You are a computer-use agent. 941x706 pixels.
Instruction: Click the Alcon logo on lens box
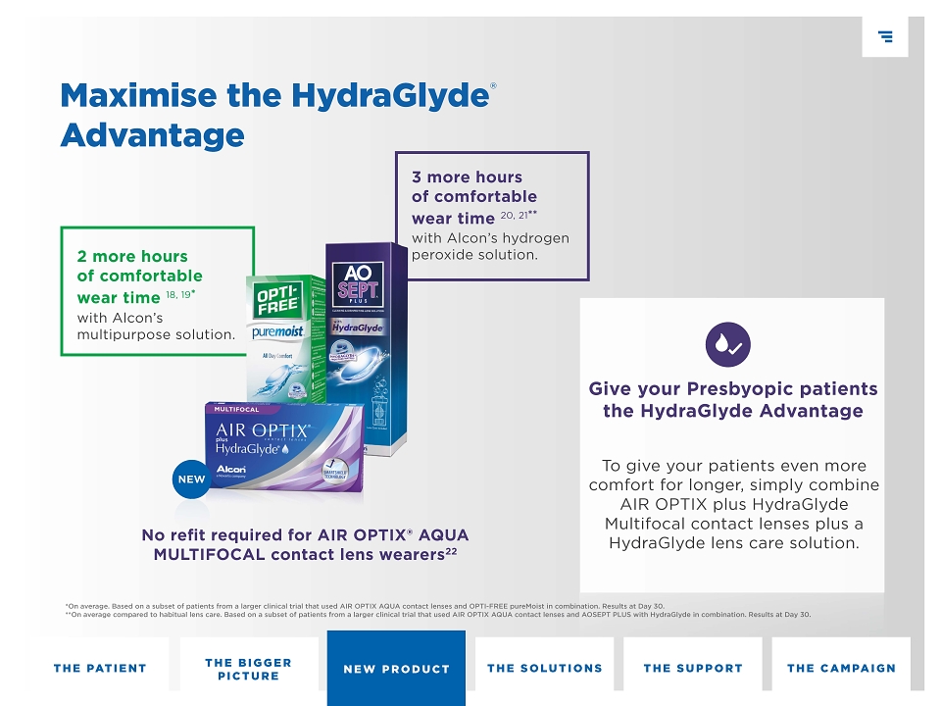231,470
